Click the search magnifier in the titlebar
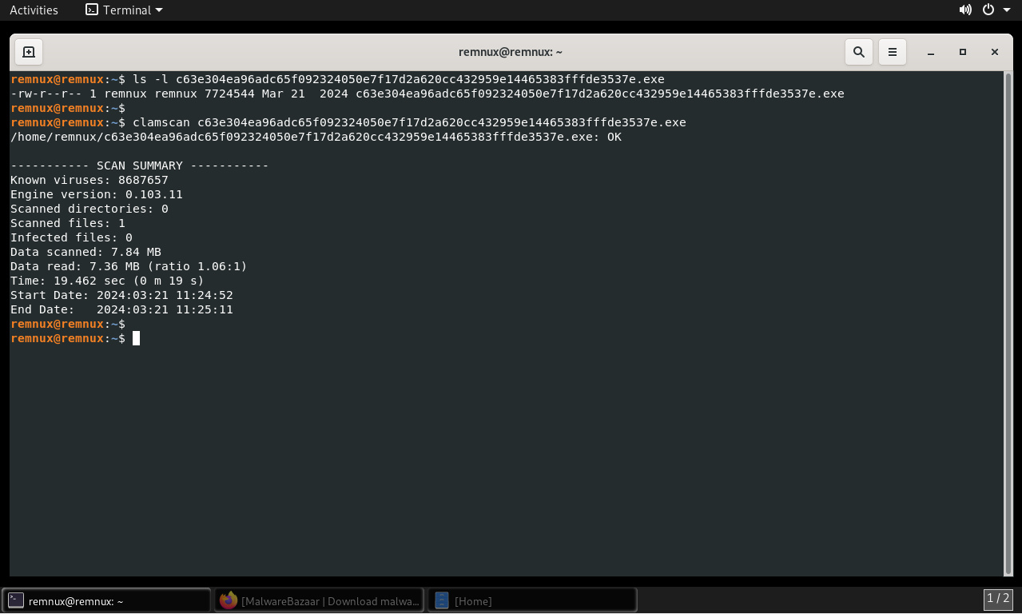 (x=858, y=51)
